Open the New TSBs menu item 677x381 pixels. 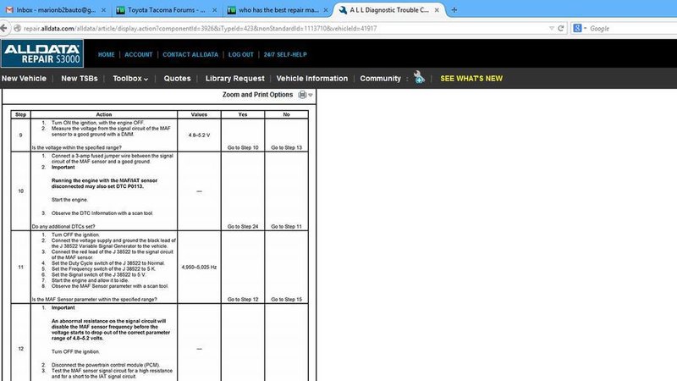[80, 79]
